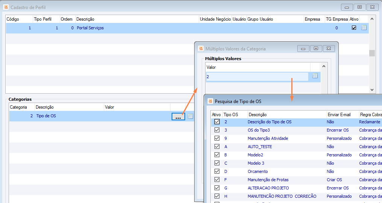The width and height of the screenshot is (382, 203).
Task: Minimize the Múltiplos Valores da Categoria window
Action: pos(303,48)
